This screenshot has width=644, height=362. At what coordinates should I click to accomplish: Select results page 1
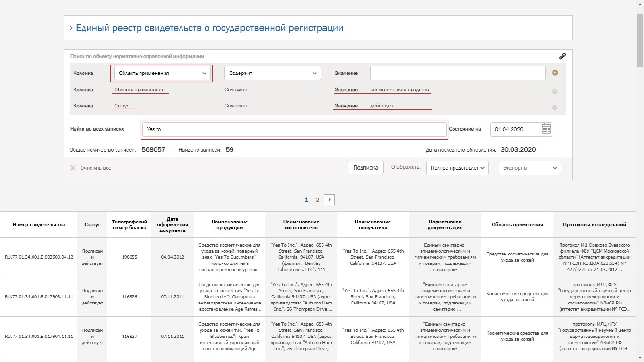click(x=306, y=200)
